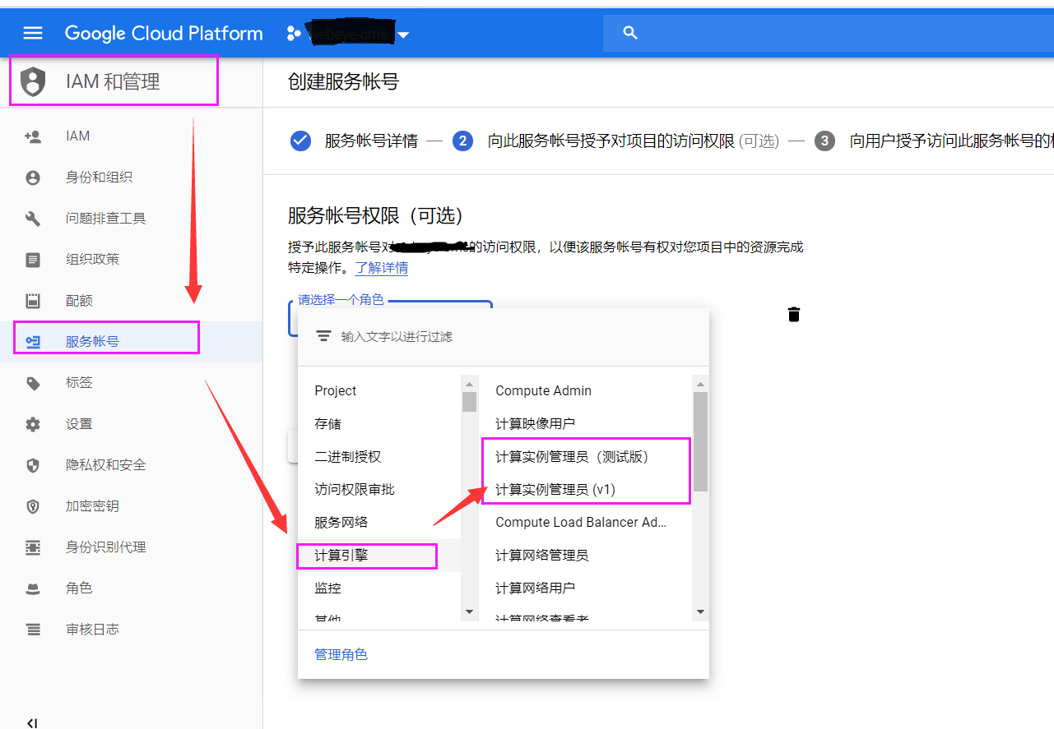The width and height of the screenshot is (1054, 729).
Task: Click the identity and organization person icon
Action: 33,178
